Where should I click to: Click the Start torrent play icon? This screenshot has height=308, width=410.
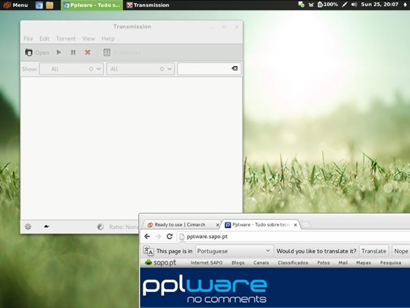pos(58,52)
